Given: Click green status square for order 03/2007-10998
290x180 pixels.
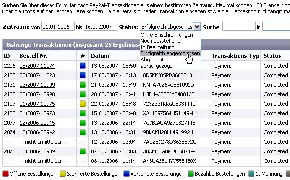Looking at the screenshot, I should pos(82,94).
